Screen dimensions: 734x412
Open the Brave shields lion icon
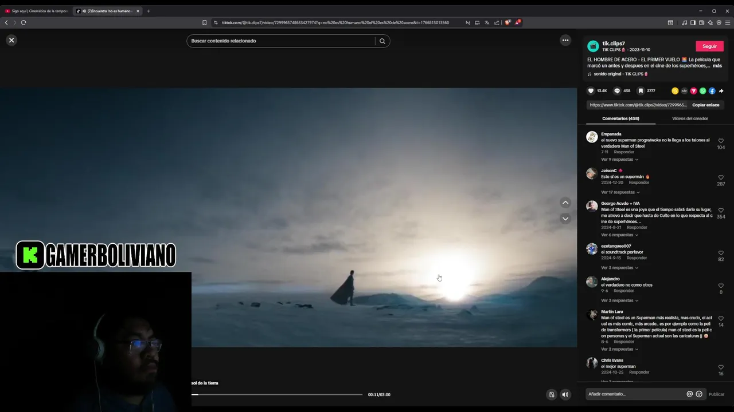point(507,22)
